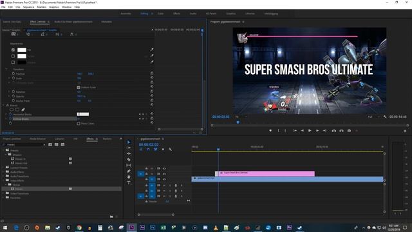
Task: Click Play in the Program monitor
Action: point(310,130)
